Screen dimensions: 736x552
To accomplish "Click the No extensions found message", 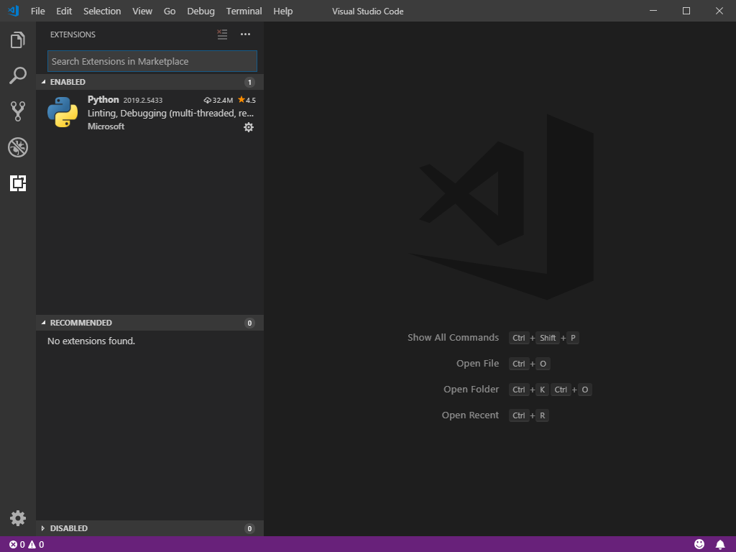I will point(91,341).
